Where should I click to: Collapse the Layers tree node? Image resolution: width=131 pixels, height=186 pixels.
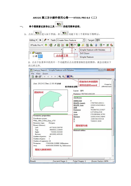tap(30, 53)
